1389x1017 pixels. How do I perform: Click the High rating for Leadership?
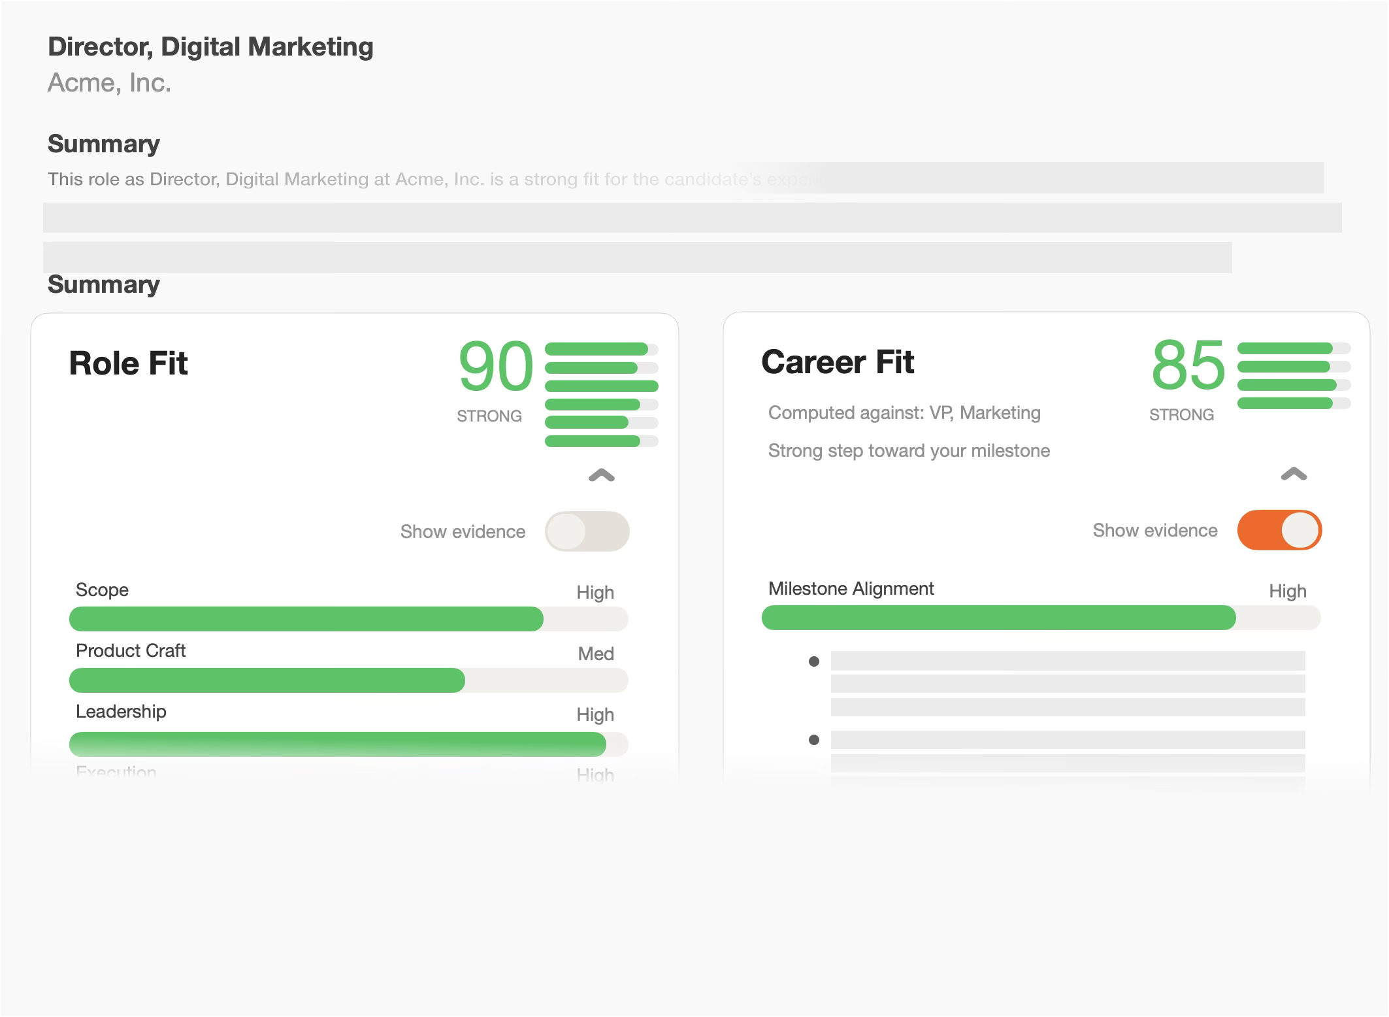[595, 715]
